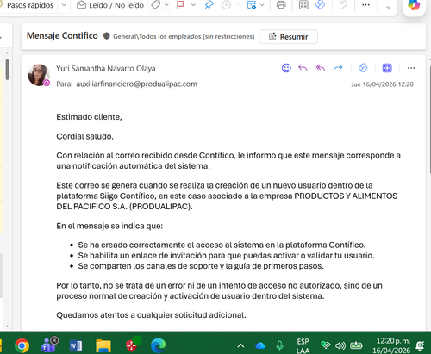The image size is (431, 354).
Task: Click "Quedamos atentos a cualquier solicitud adicional."
Action: (151, 315)
